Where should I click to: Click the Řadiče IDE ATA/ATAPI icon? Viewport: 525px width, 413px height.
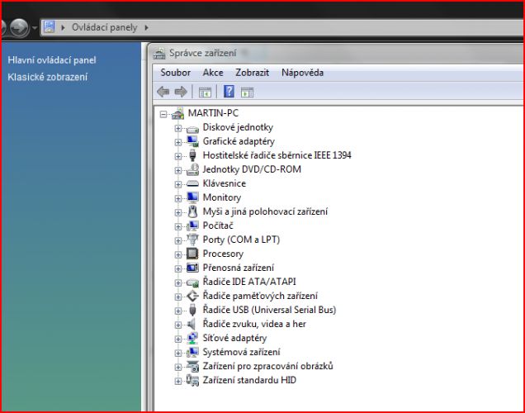click(x=192, y=282)
